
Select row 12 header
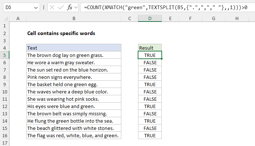(x=4, y=107)
